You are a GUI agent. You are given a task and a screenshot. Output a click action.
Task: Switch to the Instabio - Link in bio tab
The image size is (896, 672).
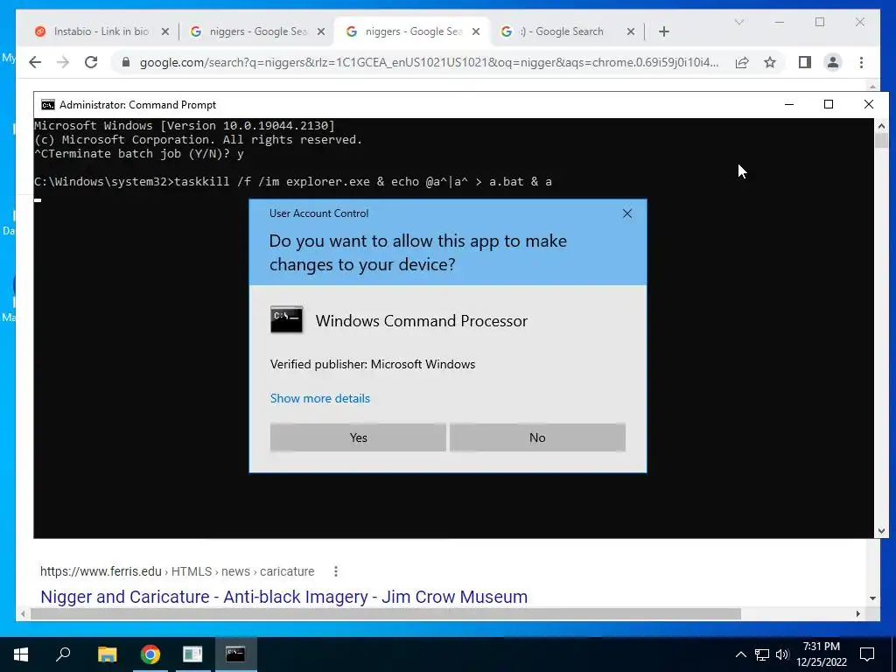coord(101,31)
